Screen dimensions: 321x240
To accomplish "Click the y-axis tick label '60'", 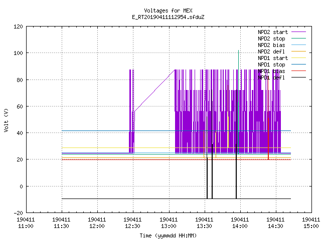I will (x=20, y=106).
